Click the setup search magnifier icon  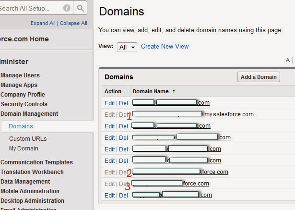[x=81, y=8]
